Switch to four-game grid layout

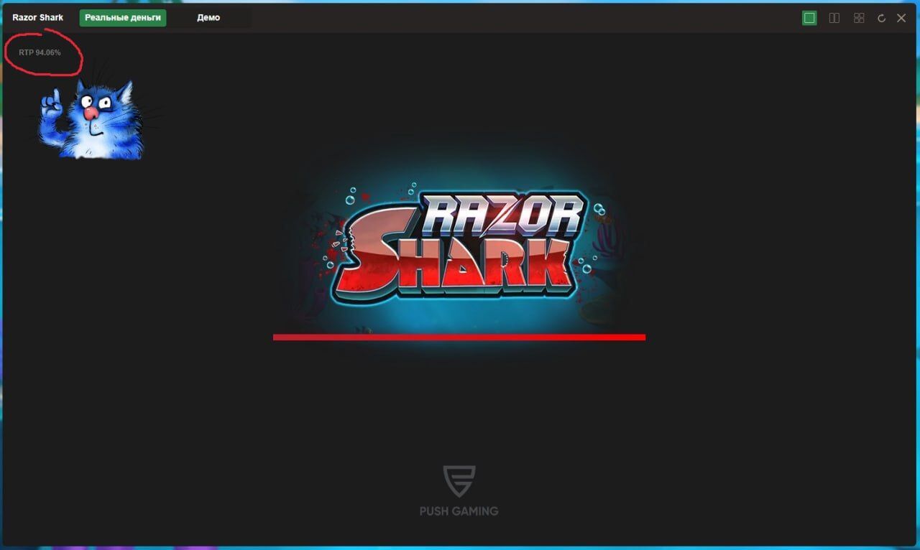pyautogui.click(x=858, y=18)
